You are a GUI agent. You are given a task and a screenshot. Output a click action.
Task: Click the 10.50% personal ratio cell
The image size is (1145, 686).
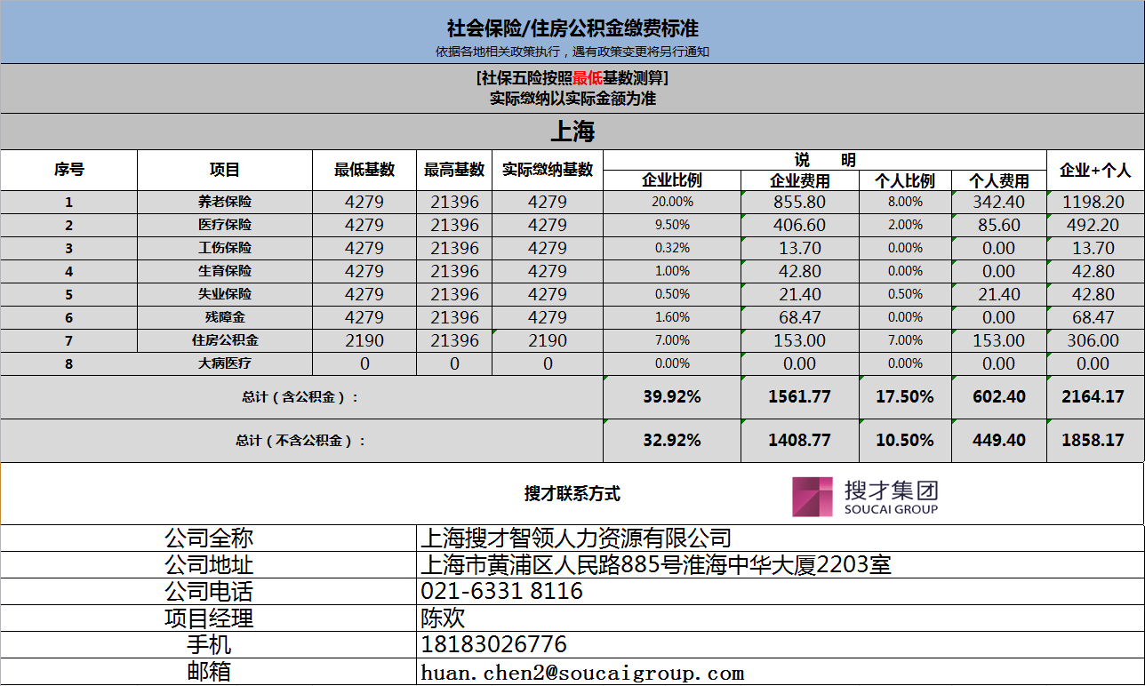(905, 440)
